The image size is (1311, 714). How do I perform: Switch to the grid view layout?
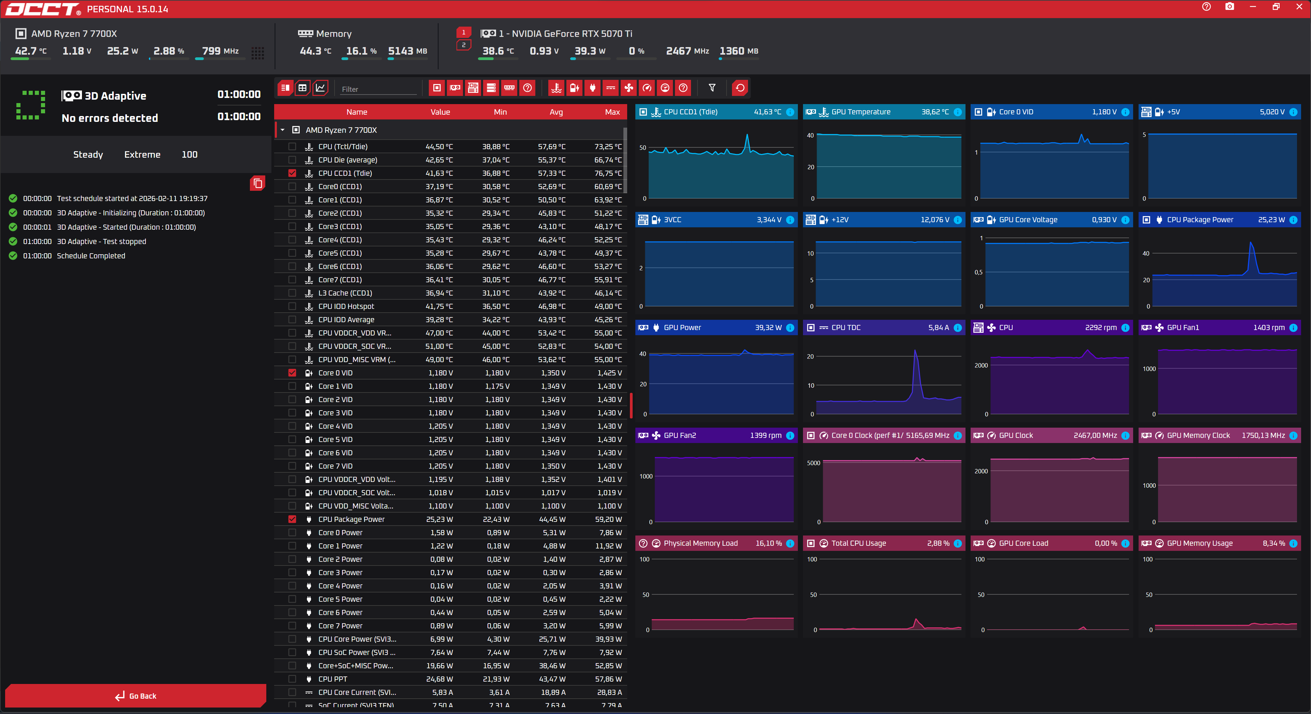pos(303,88)
